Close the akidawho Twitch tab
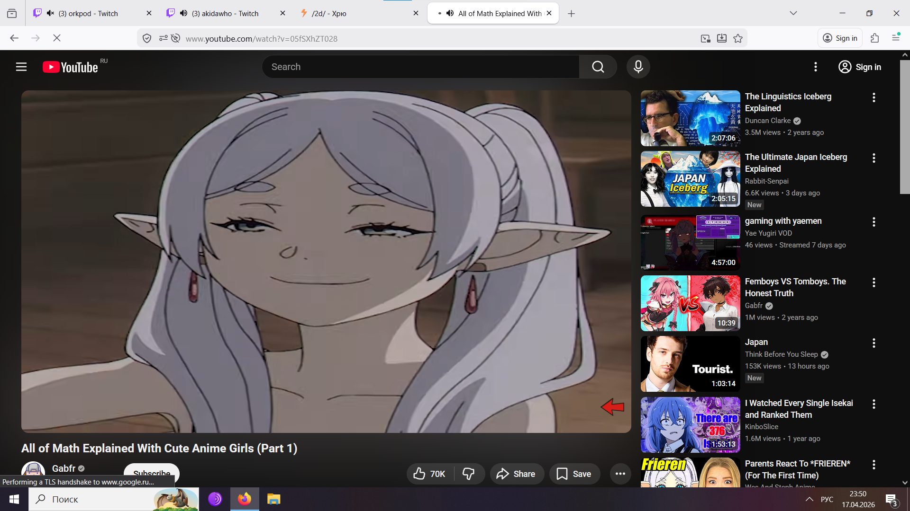Screen dimensions: 910x511 (282, 13)
